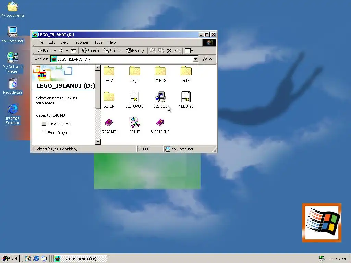This screenshot has height=263, width=351.
Task: Click the Copy To toolbar icon
Action: (161, 51)
